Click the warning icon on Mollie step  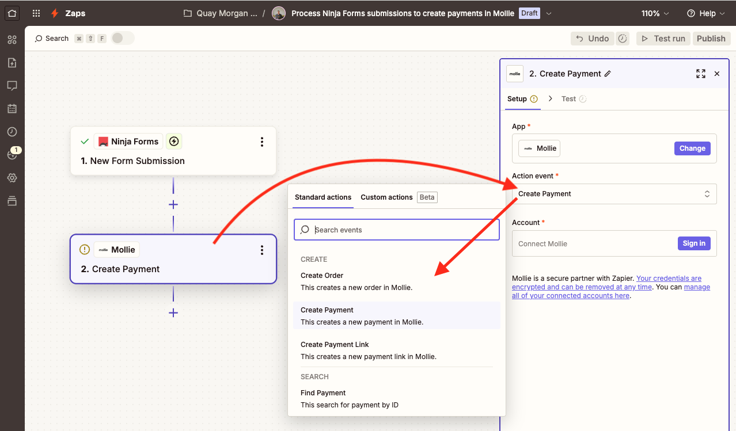tap(85, 250)
